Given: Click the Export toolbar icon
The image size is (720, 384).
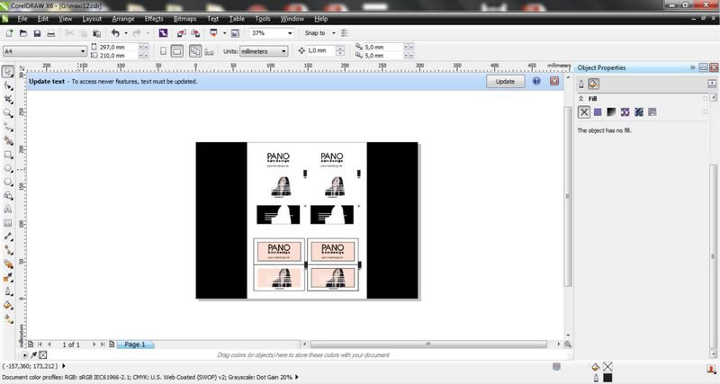Looking at the screenshot, I should [x=195, y=33].
